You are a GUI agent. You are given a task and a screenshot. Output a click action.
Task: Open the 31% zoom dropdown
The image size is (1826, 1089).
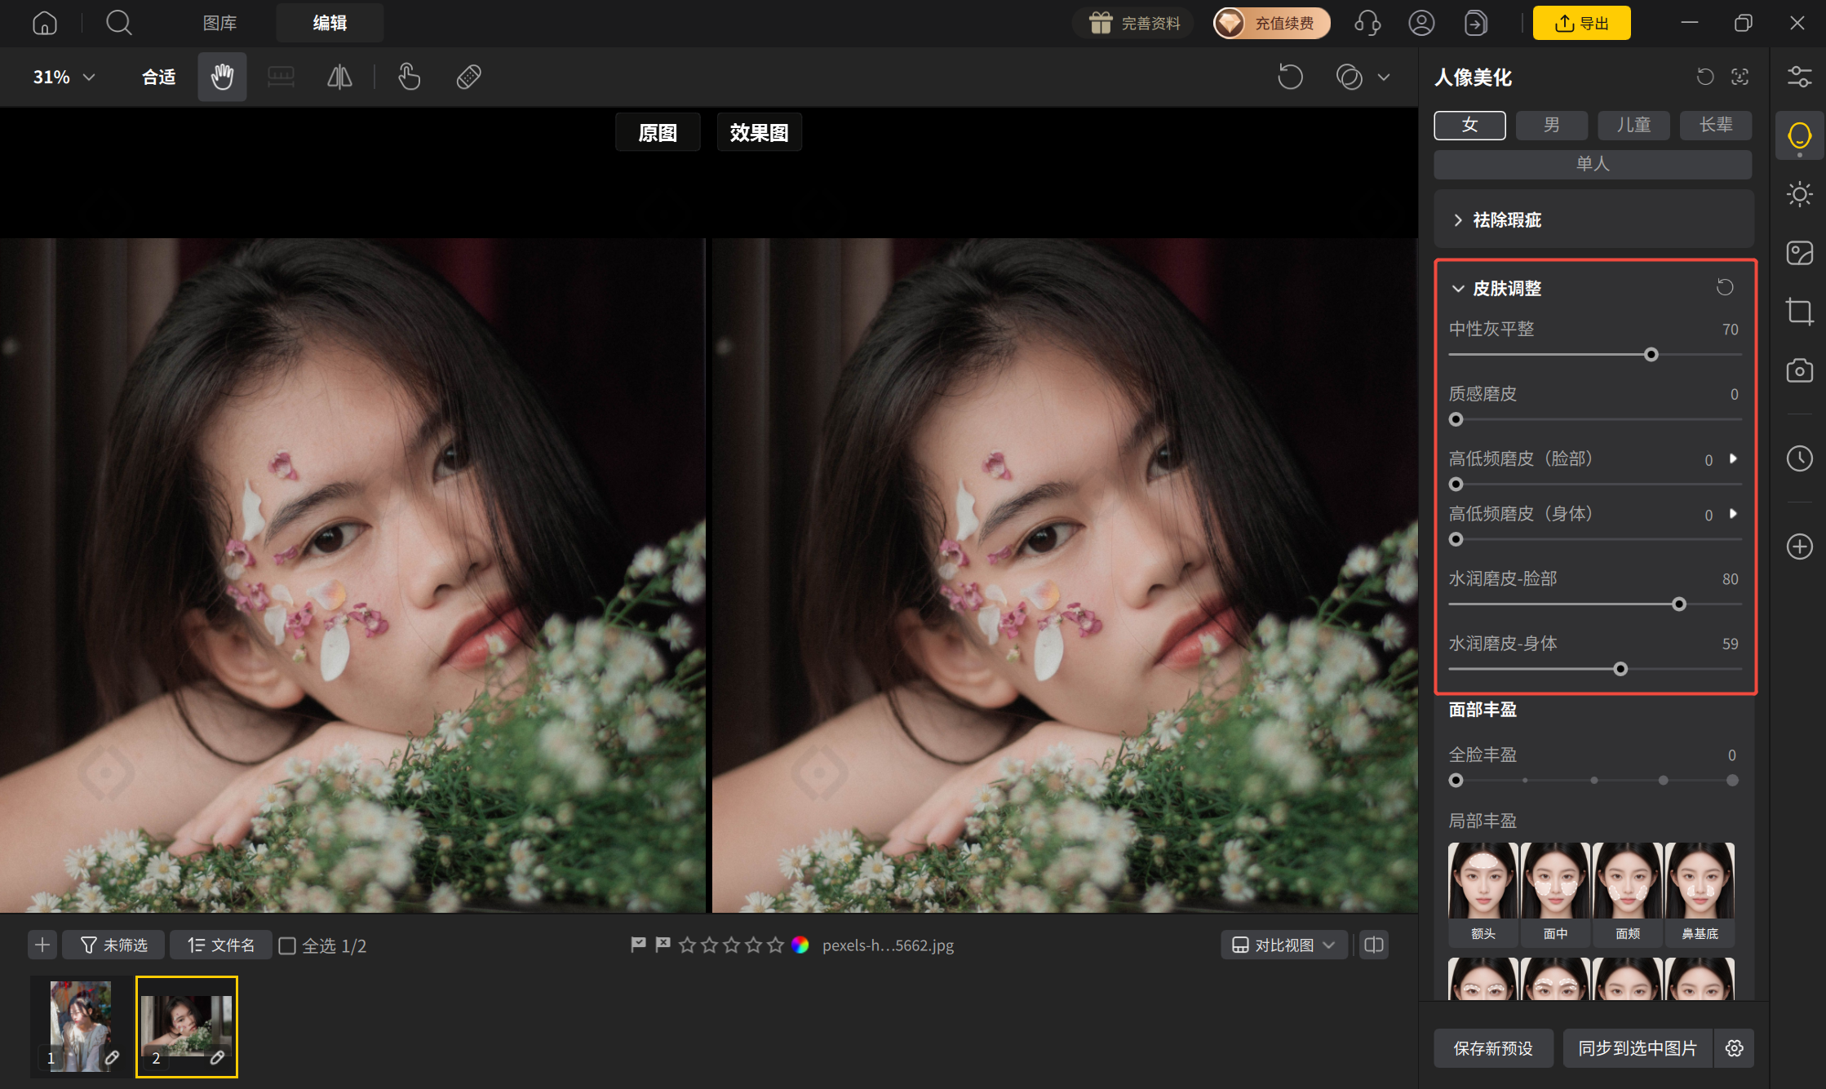(x=64, y=77)
